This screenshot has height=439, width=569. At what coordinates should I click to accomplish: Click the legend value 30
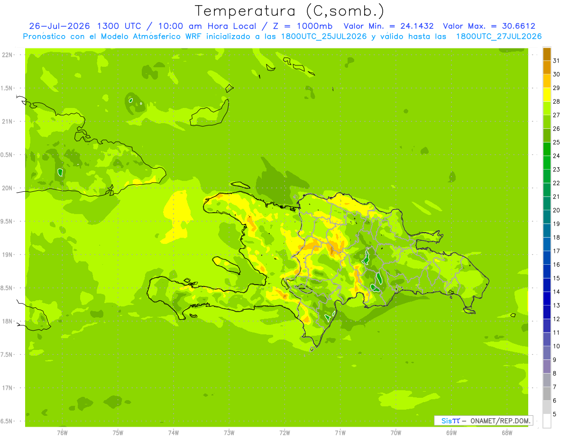(557, 74)
